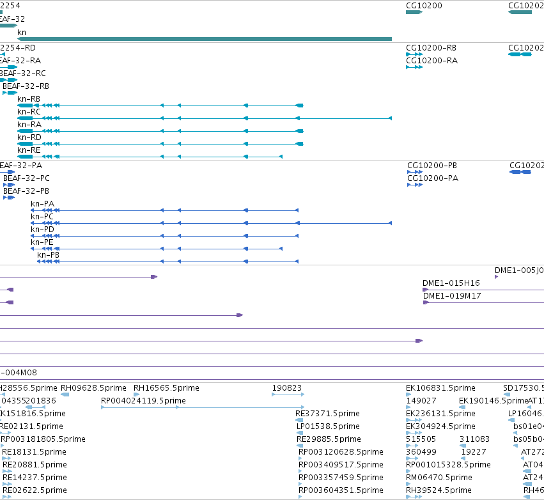
Task: Click the LP01538.5prime EST label
Action: [328, 426]
